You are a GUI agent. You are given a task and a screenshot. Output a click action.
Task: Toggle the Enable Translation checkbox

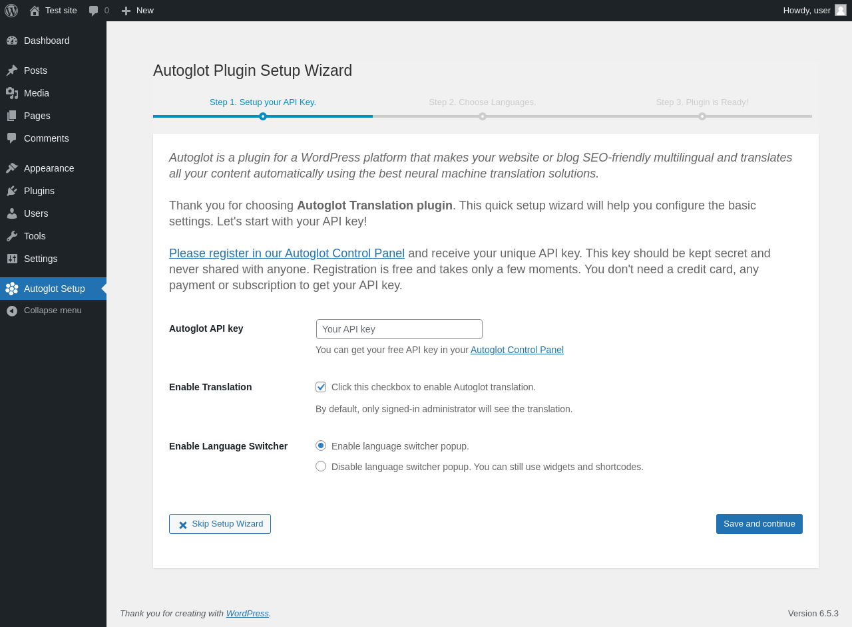point(321,387)
